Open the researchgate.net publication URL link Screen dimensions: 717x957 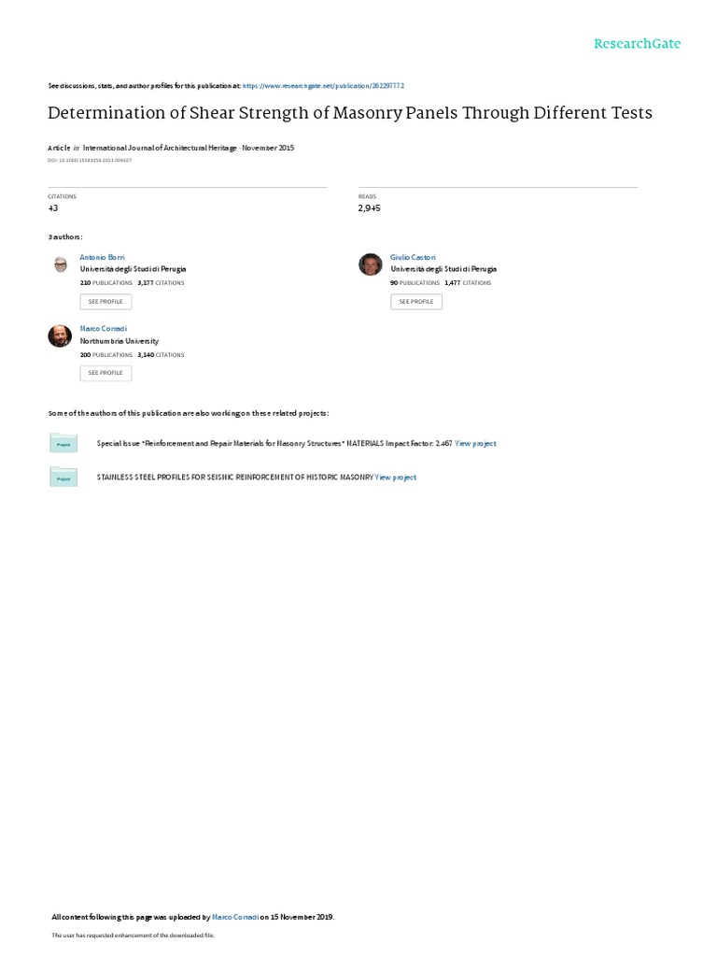[x=323, y=86]
